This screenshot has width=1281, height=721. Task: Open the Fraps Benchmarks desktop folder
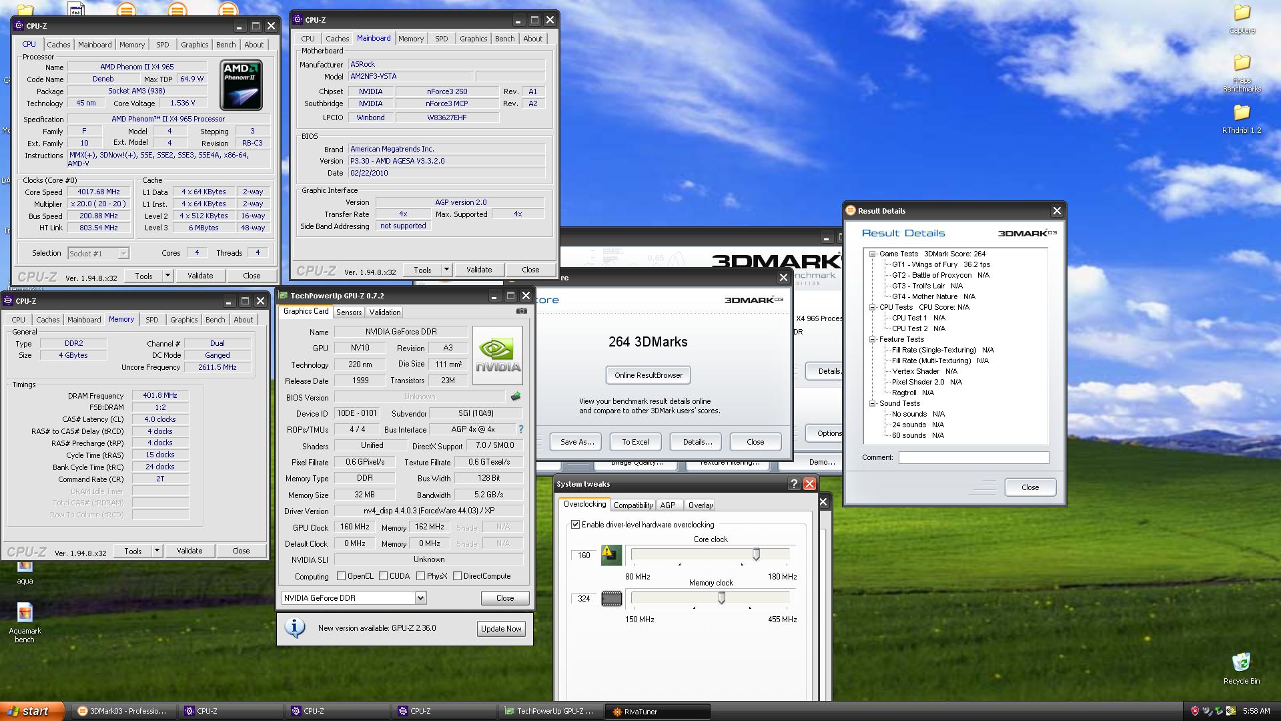[1242, 73]
